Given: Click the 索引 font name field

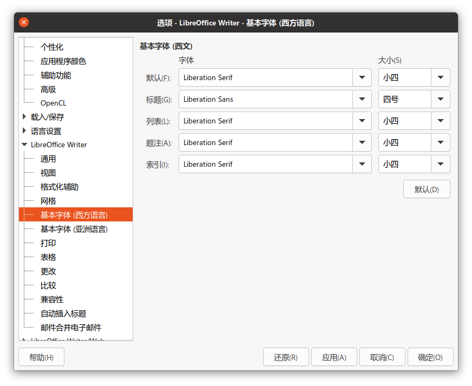Looking at the screenshot, I should coord(266,164).
